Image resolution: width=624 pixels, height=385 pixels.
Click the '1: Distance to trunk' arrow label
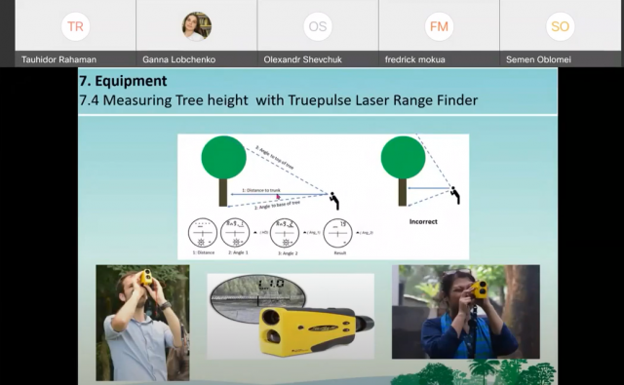(x=261, y=190)
